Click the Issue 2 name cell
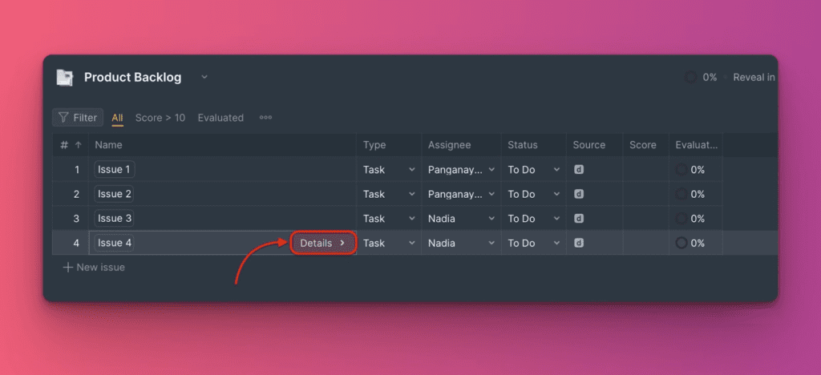821x375 pixels. 114,194
